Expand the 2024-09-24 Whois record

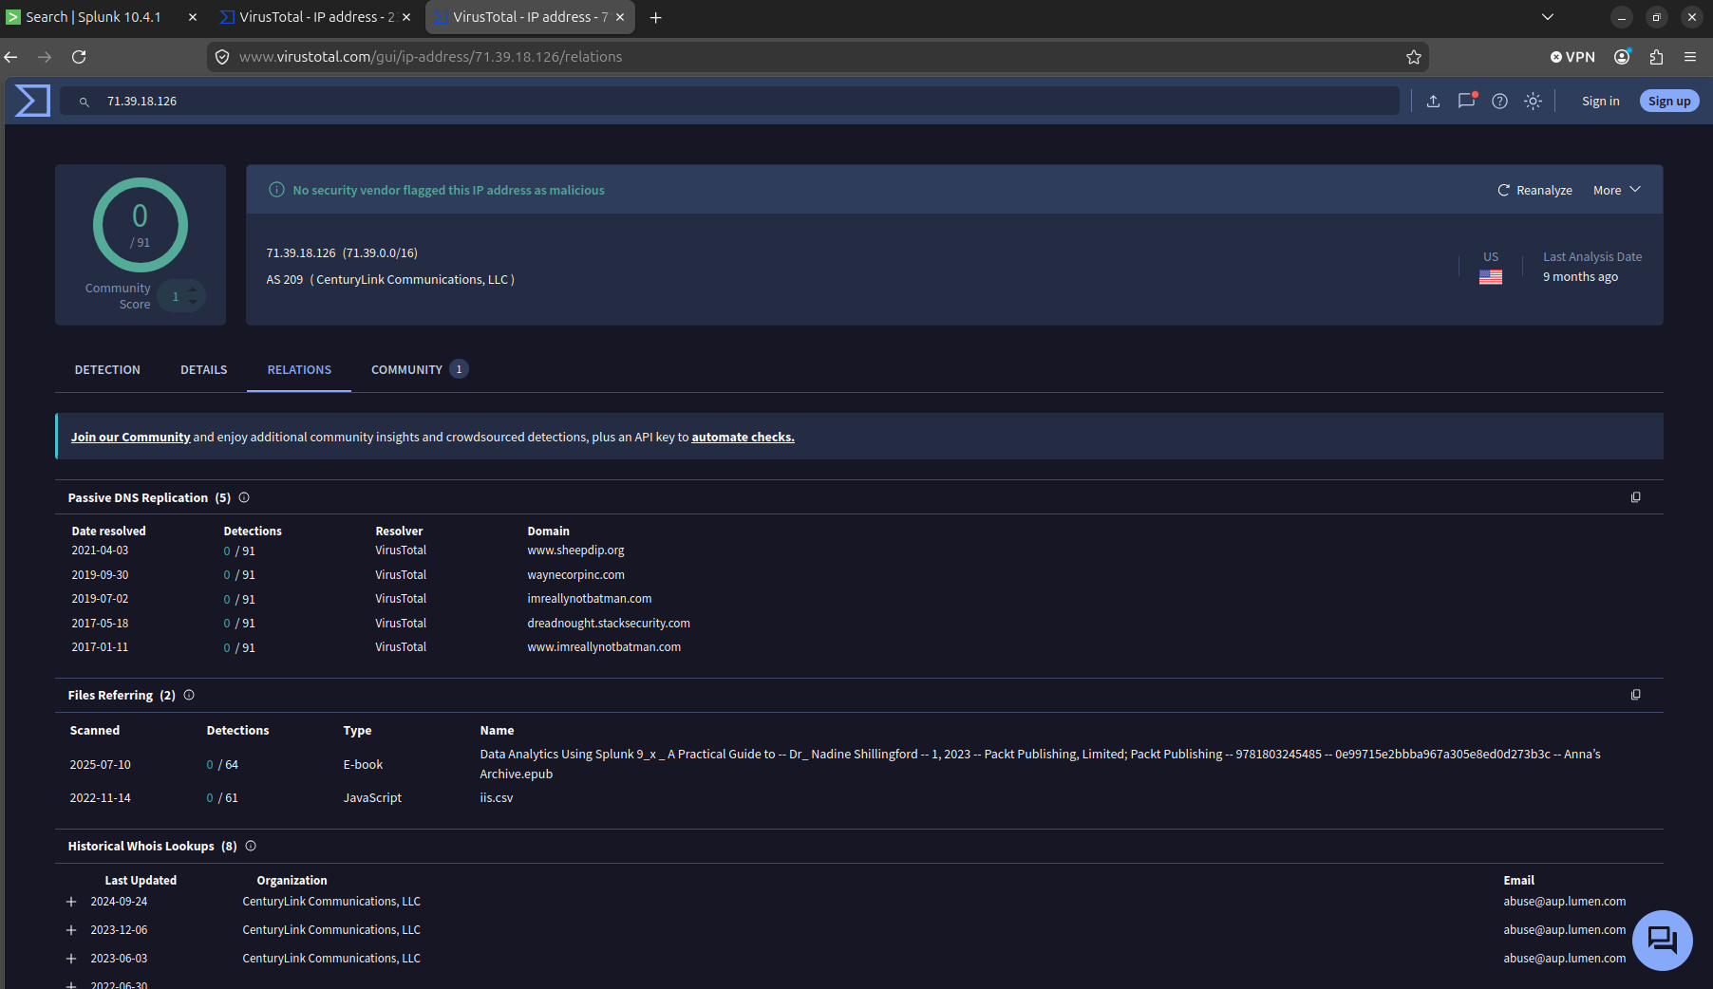(x=71, y=902)
